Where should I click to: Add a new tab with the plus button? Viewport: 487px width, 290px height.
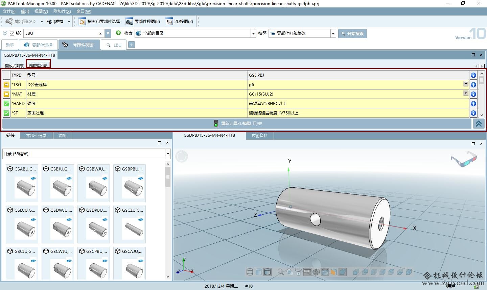point(132,45)
